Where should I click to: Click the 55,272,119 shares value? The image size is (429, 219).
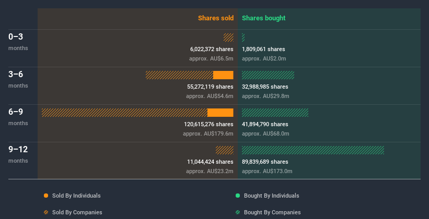210,87
